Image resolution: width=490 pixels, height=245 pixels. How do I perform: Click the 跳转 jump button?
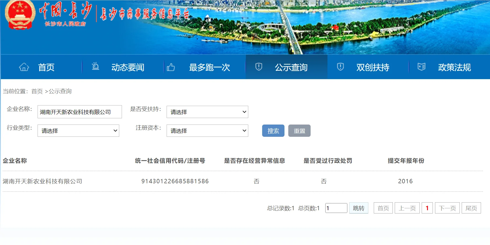[359, 208]
